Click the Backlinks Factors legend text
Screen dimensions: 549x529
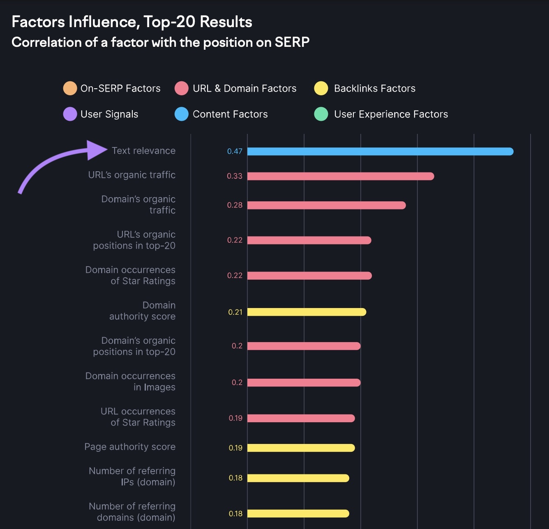point(375,88)
